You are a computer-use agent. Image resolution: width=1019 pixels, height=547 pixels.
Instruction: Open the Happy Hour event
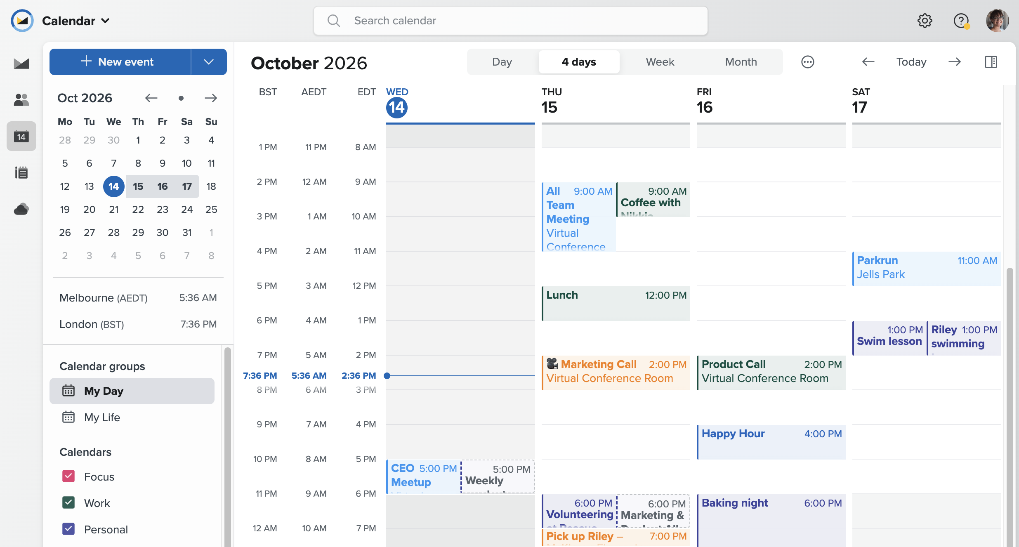coord(771,442)
